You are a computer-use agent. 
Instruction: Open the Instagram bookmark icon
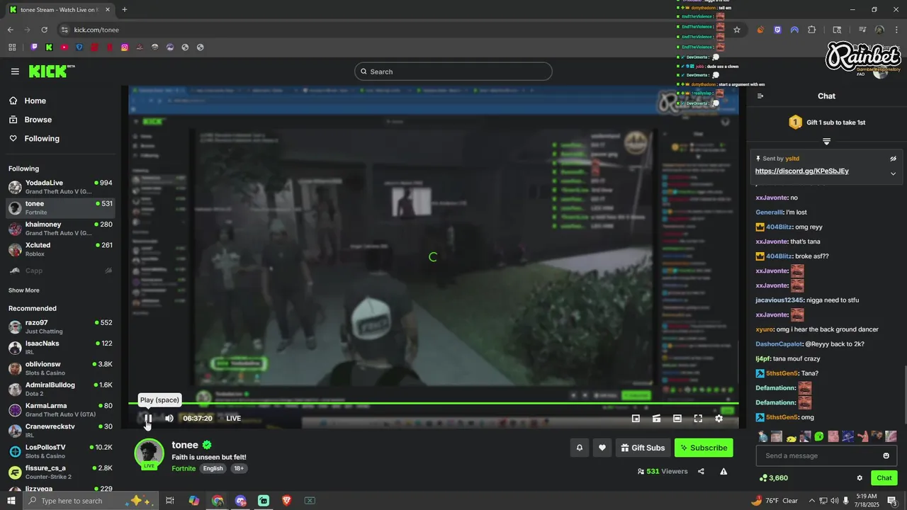[125, 47]
